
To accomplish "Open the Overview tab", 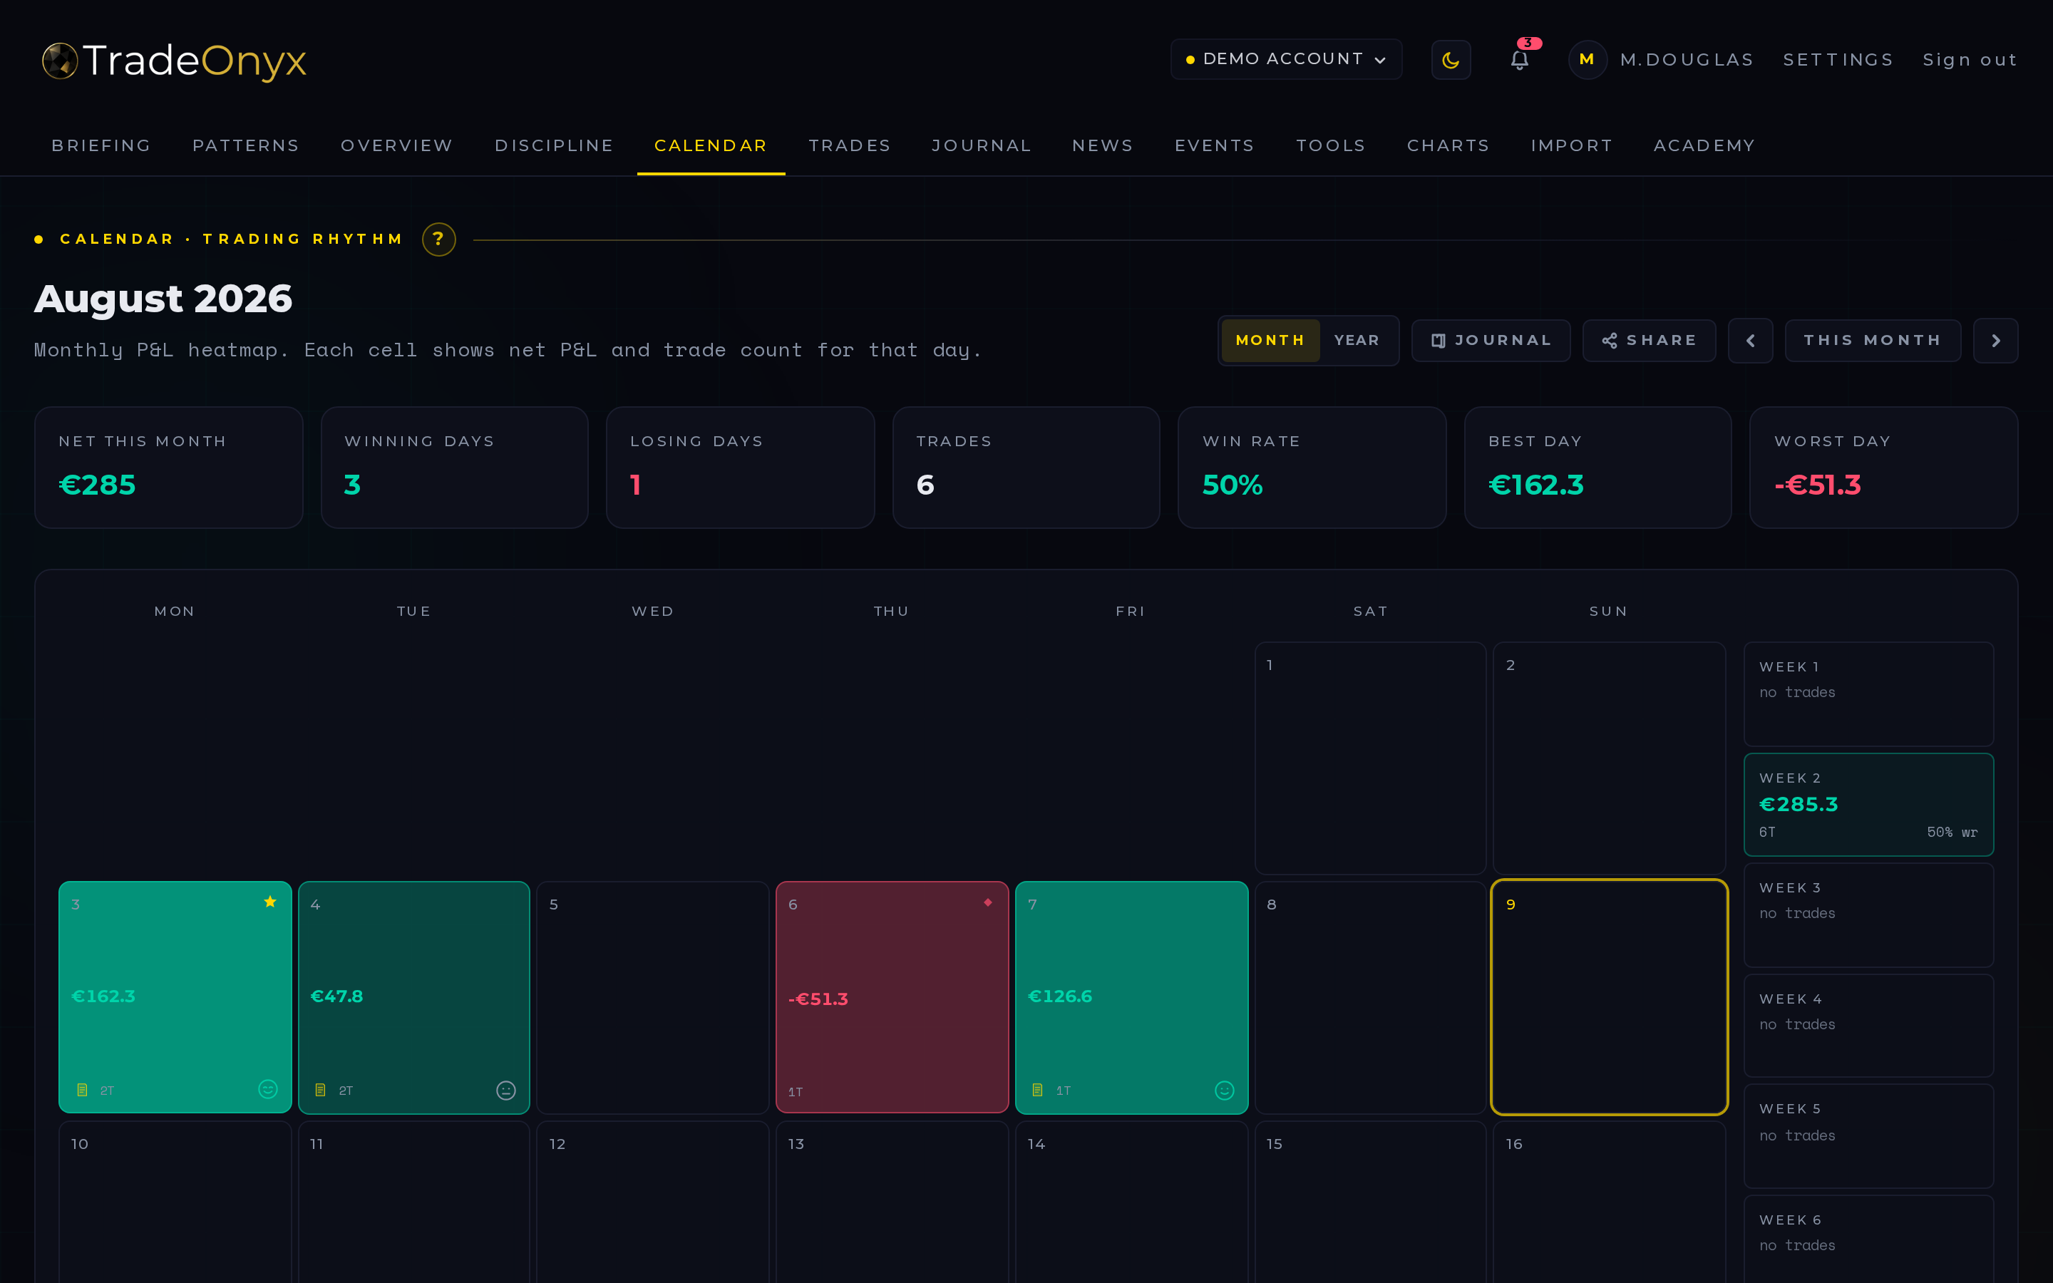I will pyautogui.click(x=397, y=146).
